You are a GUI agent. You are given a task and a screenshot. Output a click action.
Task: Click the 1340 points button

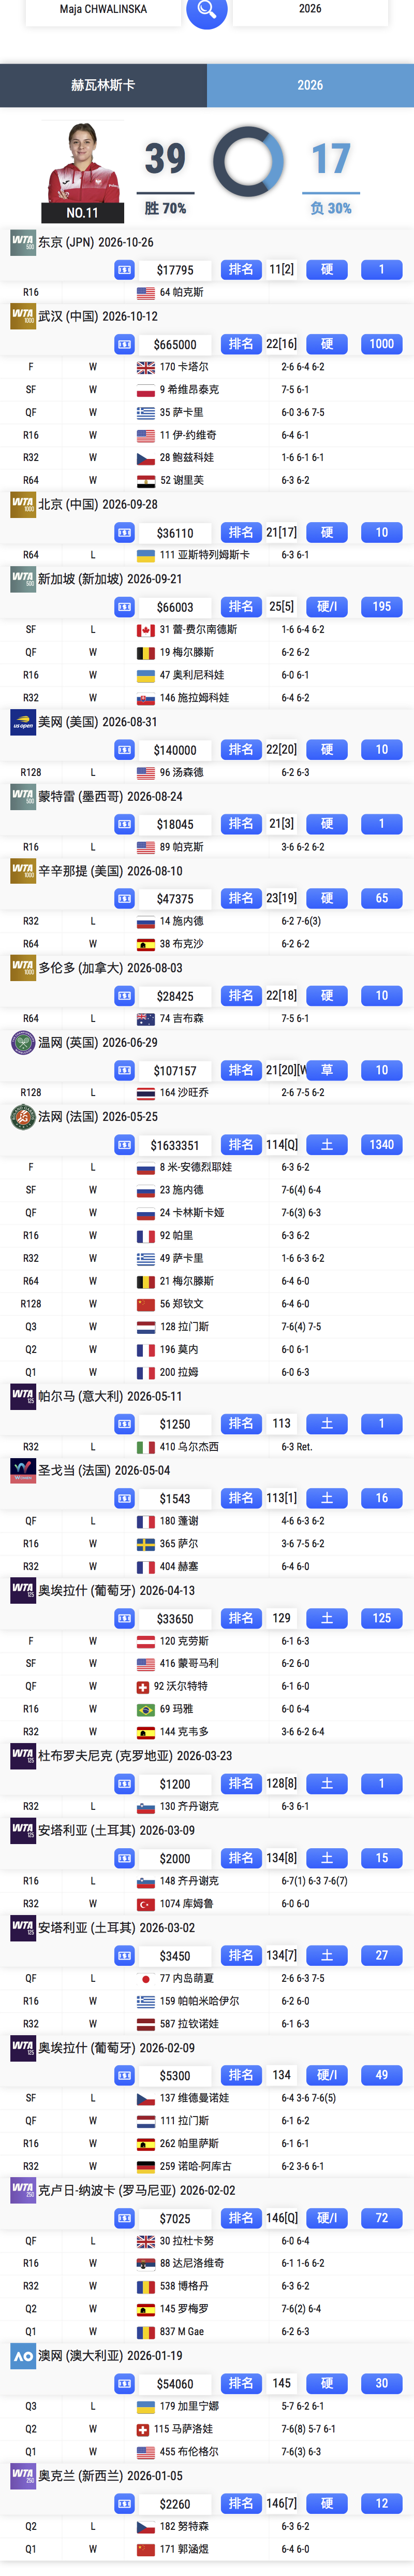pyautogui.click(x=382, y=1145)
